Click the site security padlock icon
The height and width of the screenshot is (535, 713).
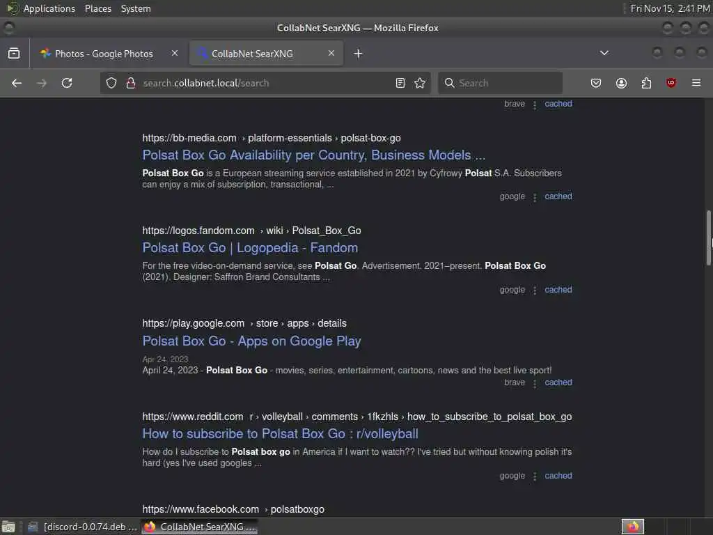tap(130, 83)
